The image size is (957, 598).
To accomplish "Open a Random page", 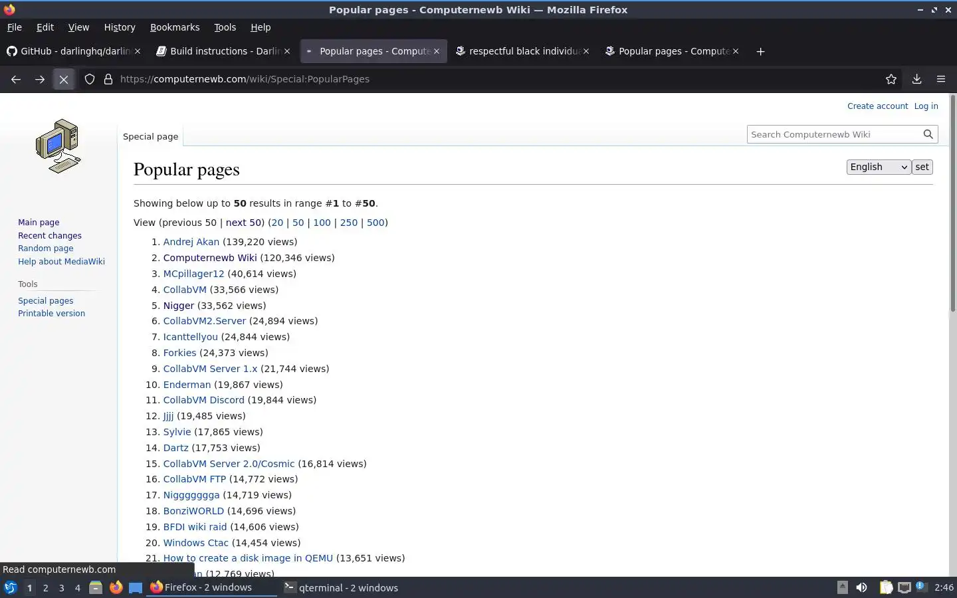I will coord(46,249).
